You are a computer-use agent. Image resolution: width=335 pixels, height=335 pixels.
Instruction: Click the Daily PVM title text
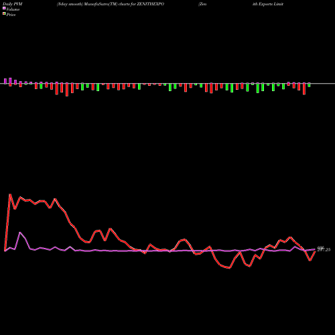(x=13, y=4)
